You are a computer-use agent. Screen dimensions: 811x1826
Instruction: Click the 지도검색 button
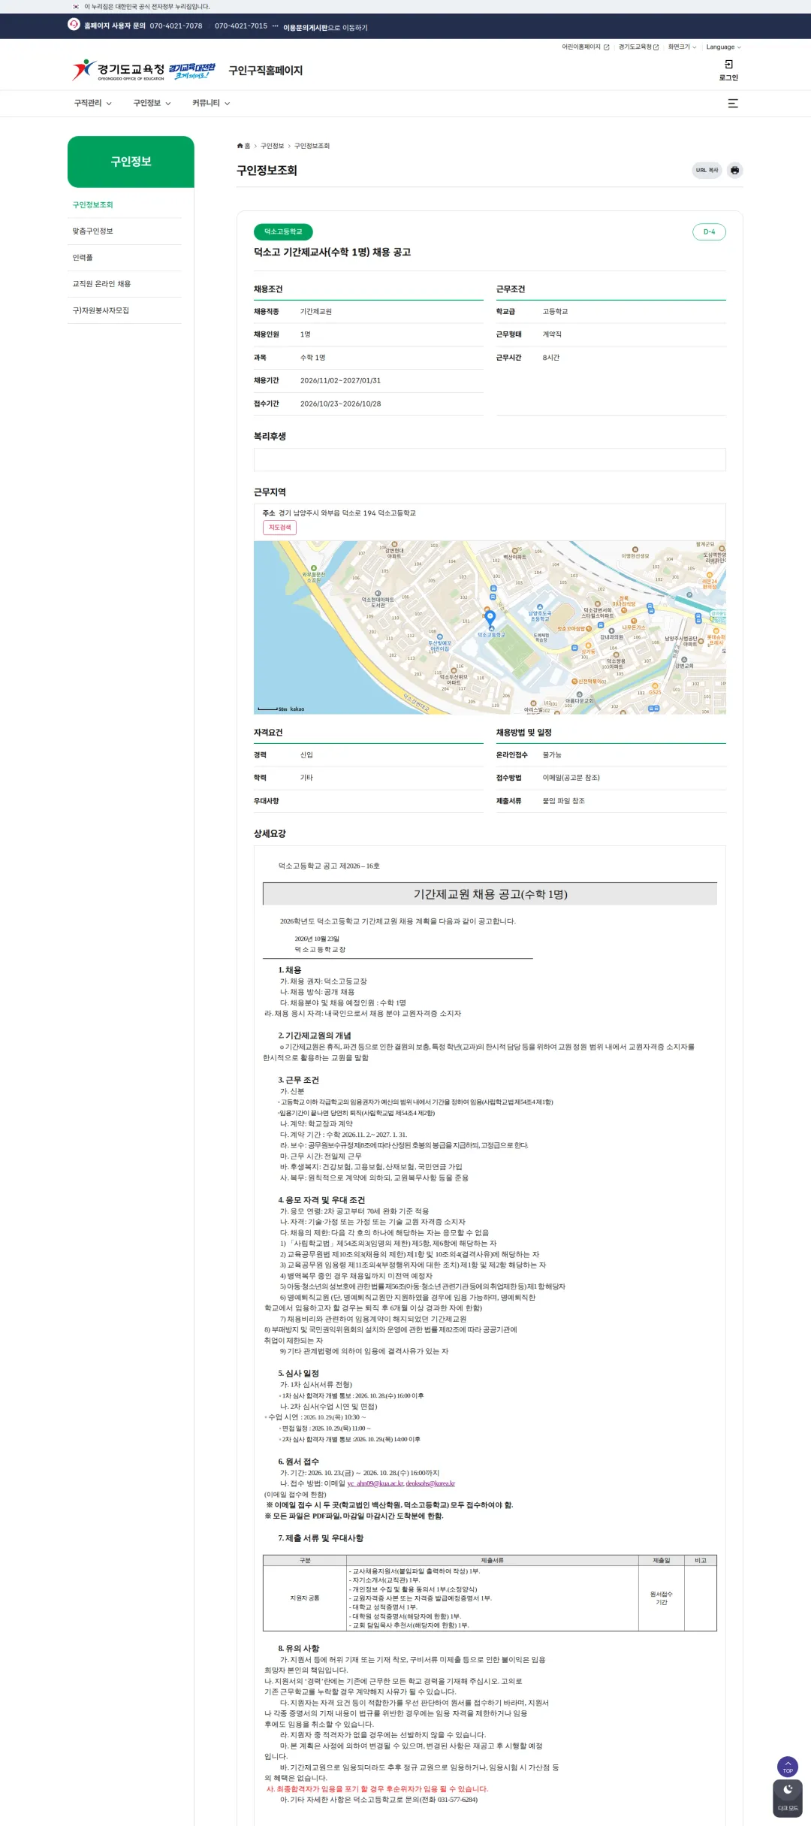(279, 528)
